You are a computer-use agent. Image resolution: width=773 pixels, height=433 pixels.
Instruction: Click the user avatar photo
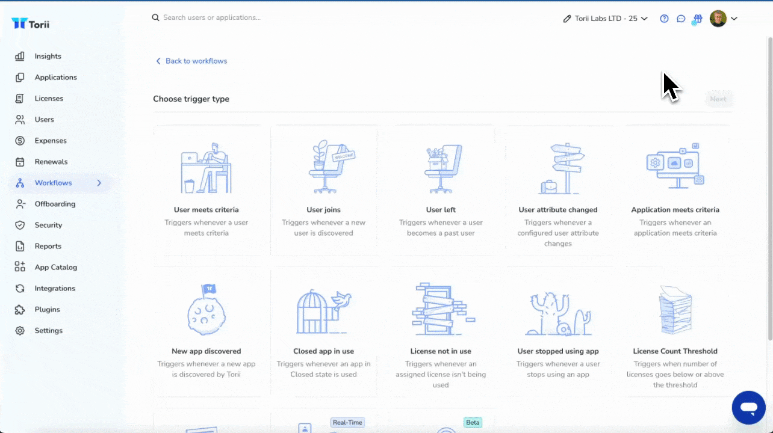click(718, 19)
